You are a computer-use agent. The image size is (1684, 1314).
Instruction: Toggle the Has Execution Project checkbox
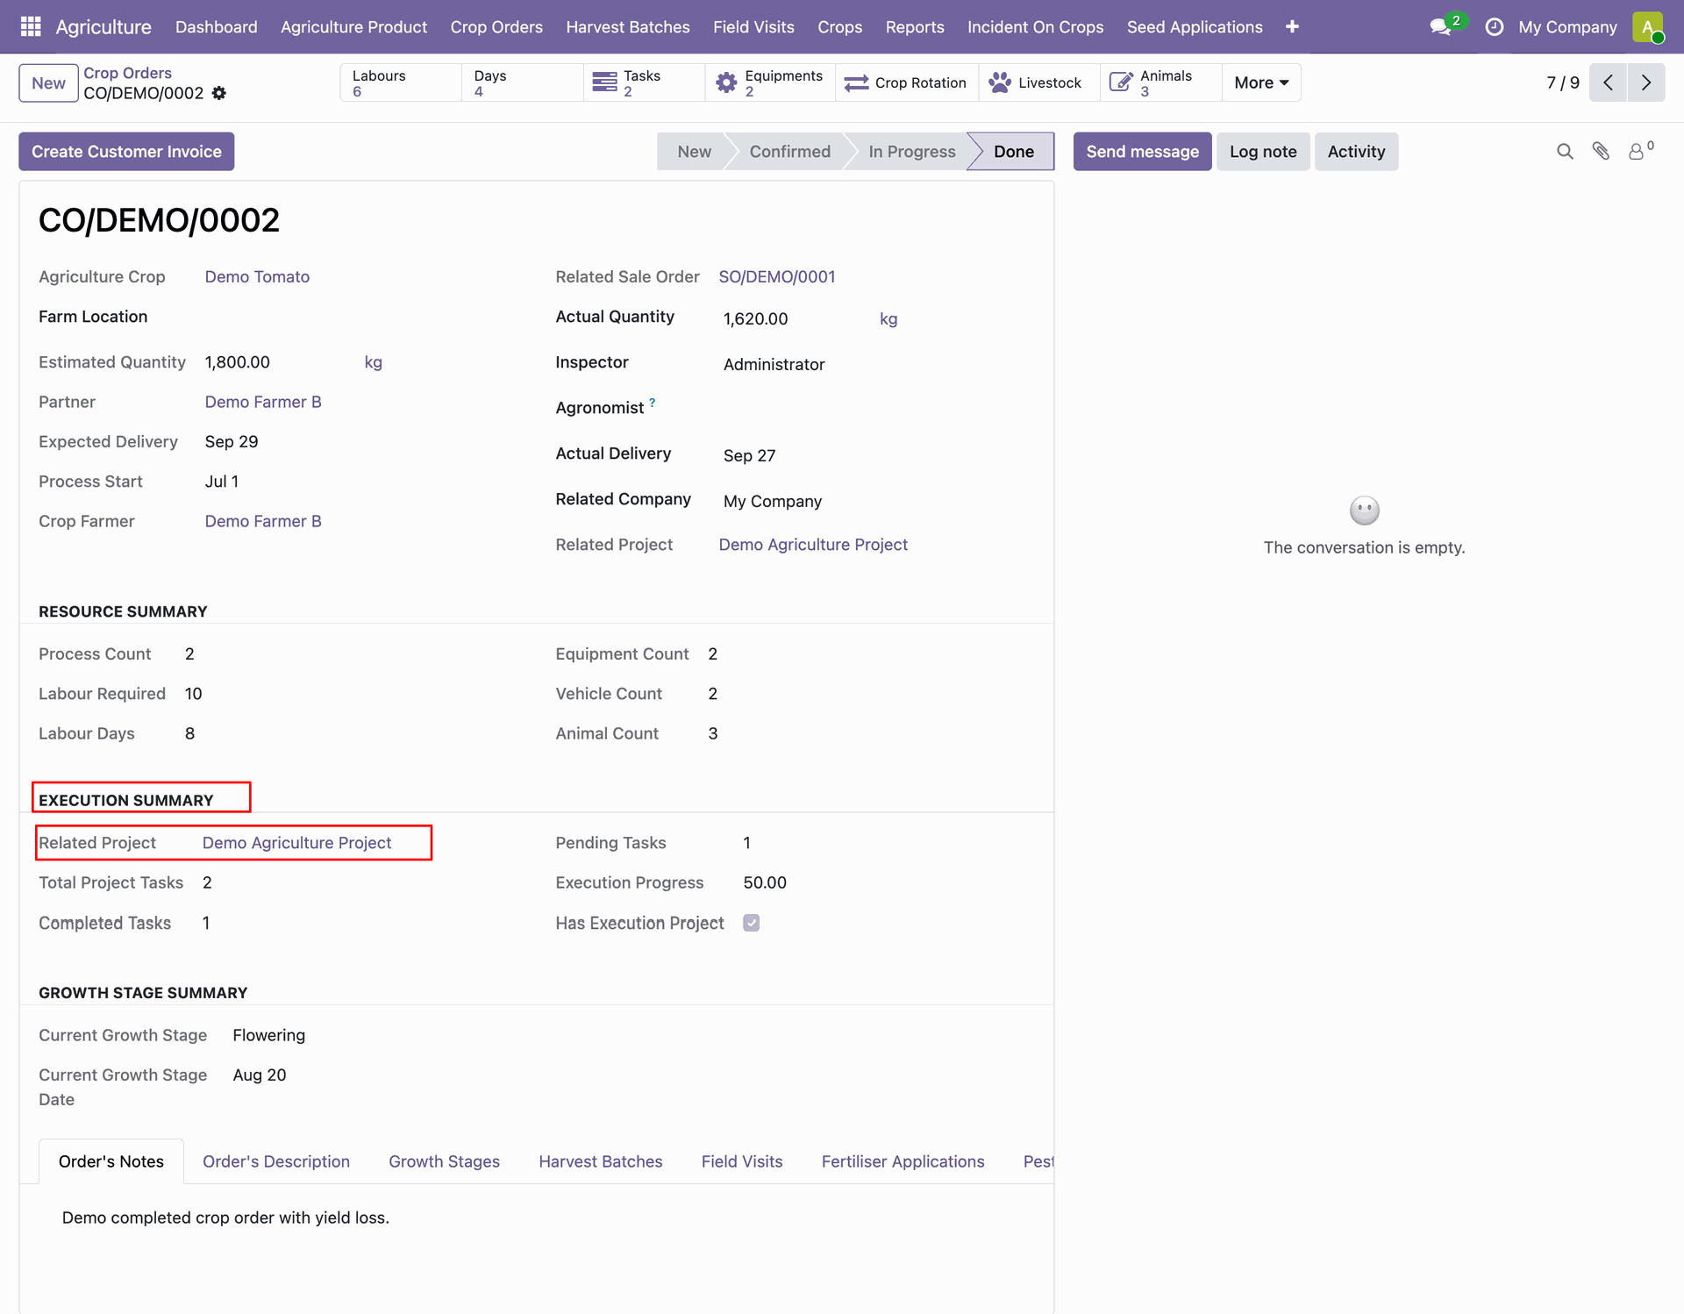(x=752, y=923)
